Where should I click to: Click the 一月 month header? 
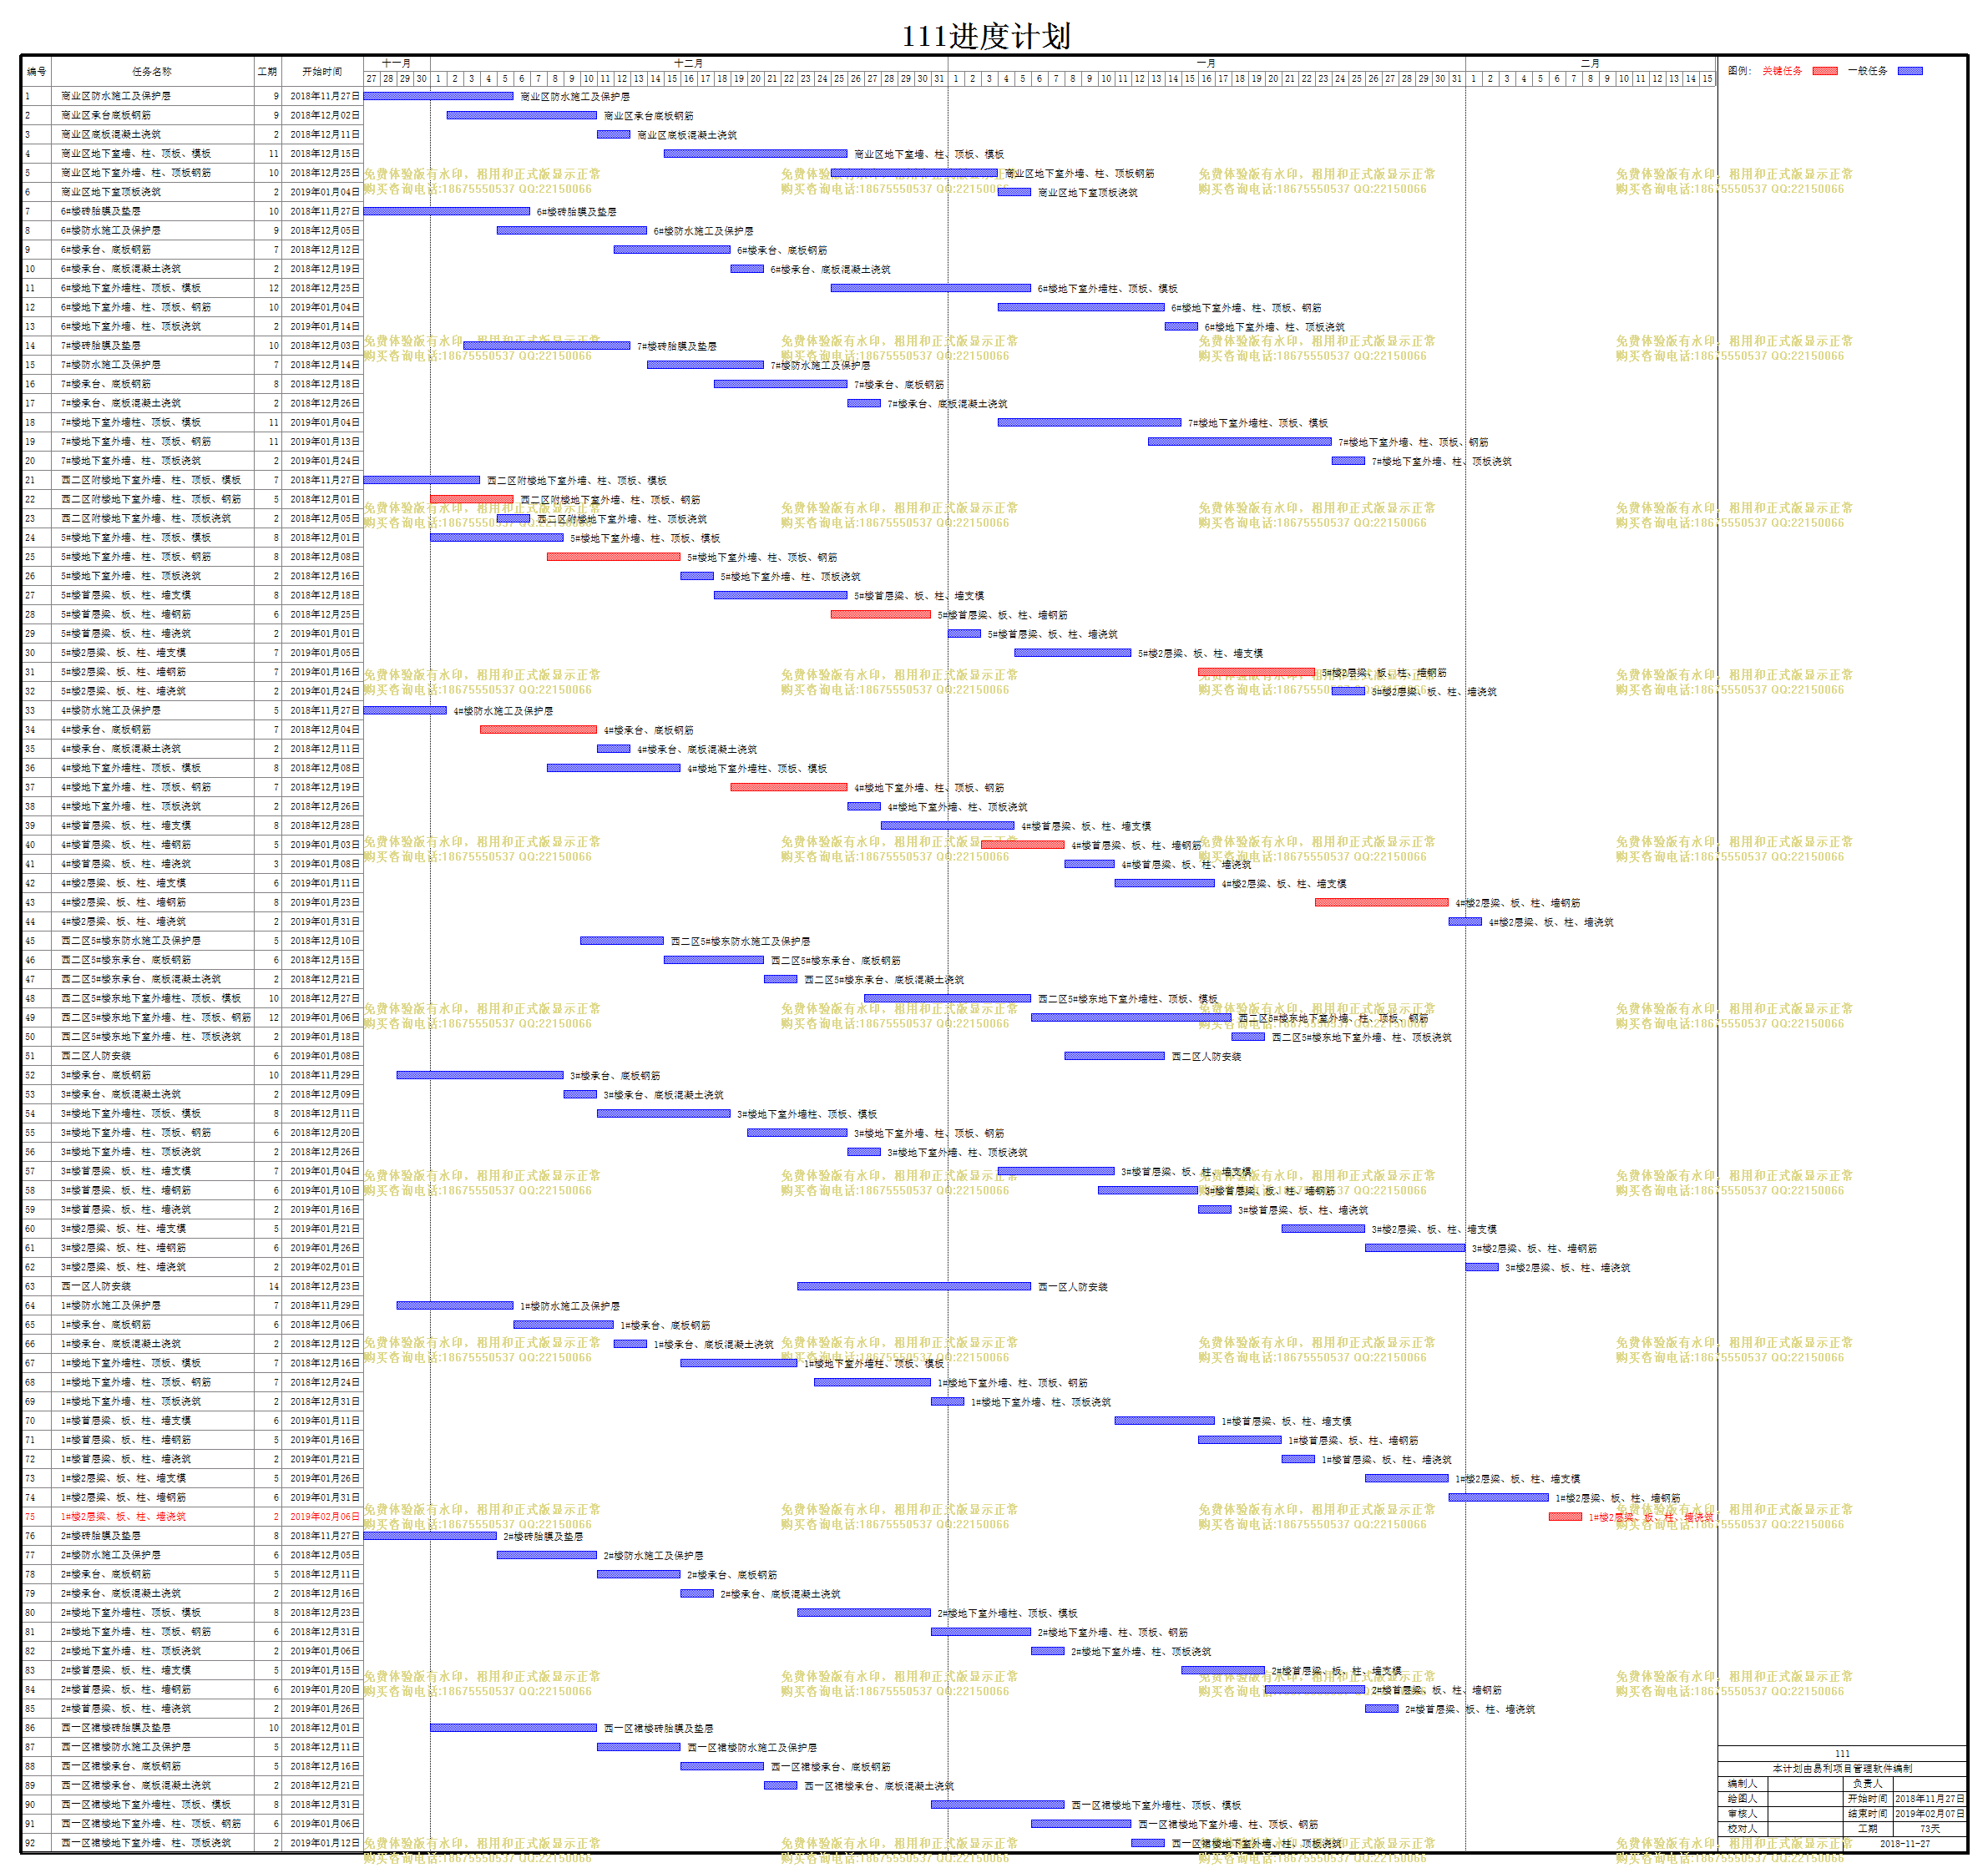pyautogui.click(x=1206, y=63)
